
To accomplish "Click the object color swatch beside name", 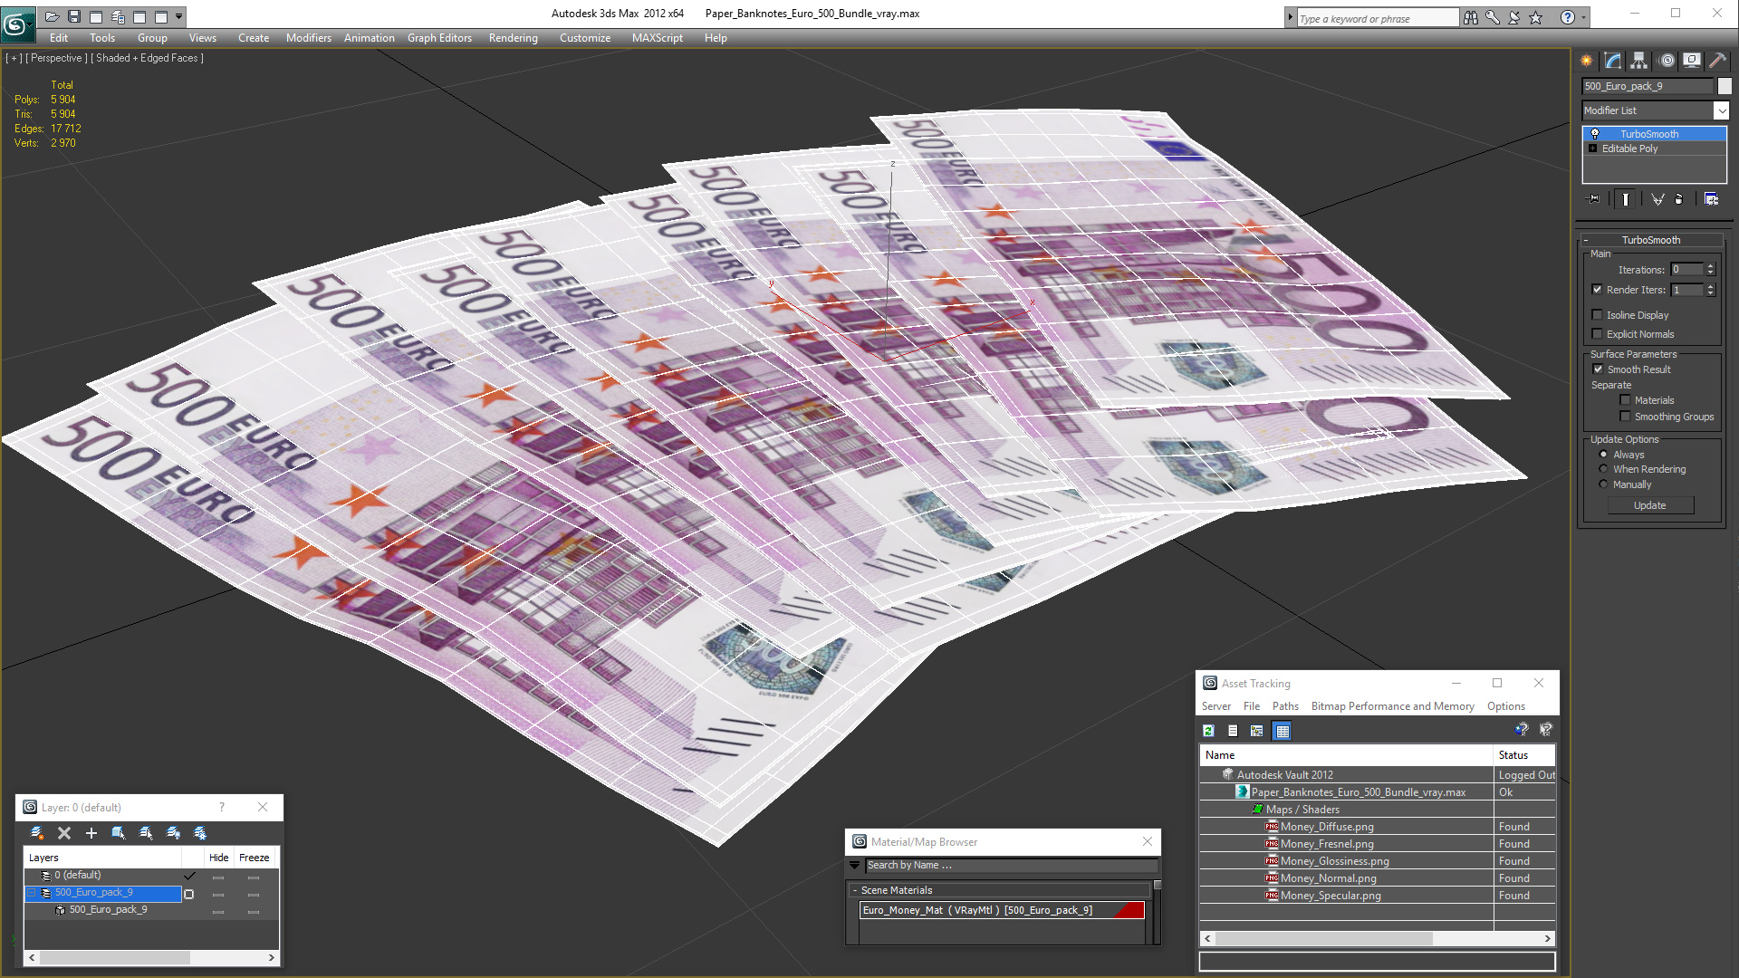I will tap(1725, 86).
